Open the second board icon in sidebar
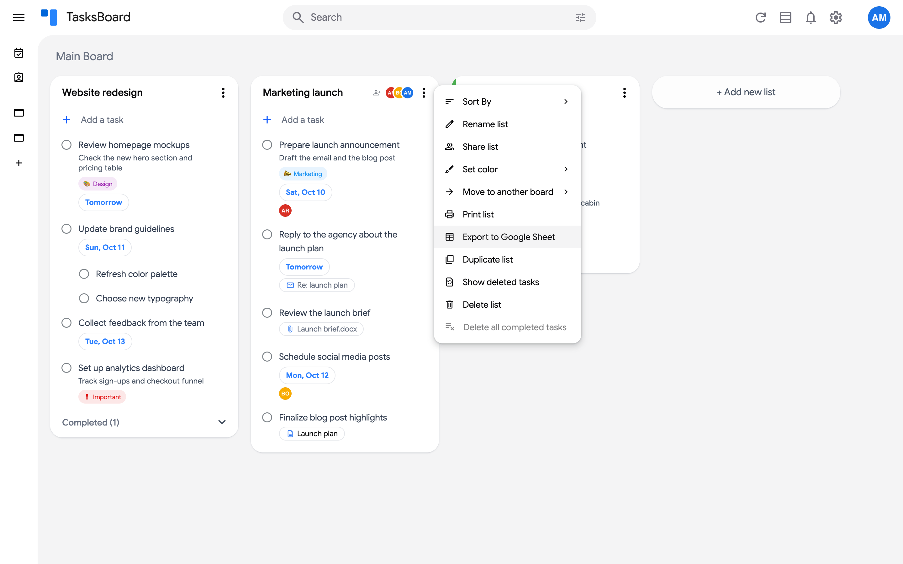This screenshot has height=564, width=903. coord(19,138)
